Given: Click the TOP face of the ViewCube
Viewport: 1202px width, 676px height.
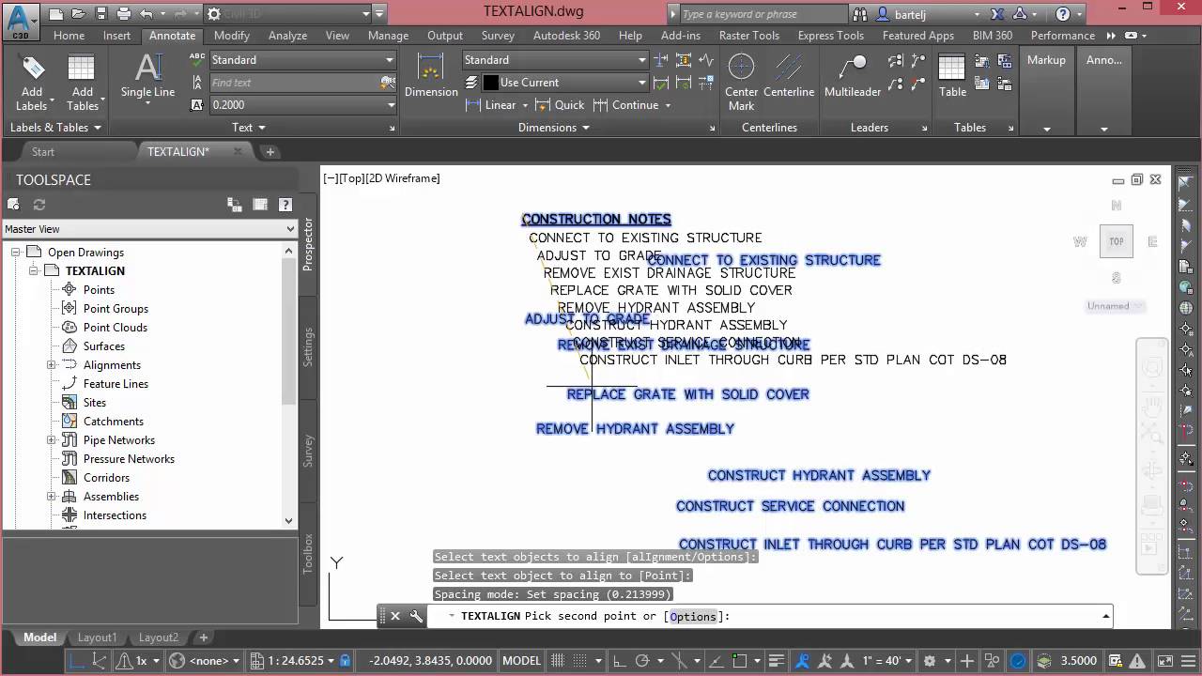Looking at the screenshot, I should click(1116, 241).
